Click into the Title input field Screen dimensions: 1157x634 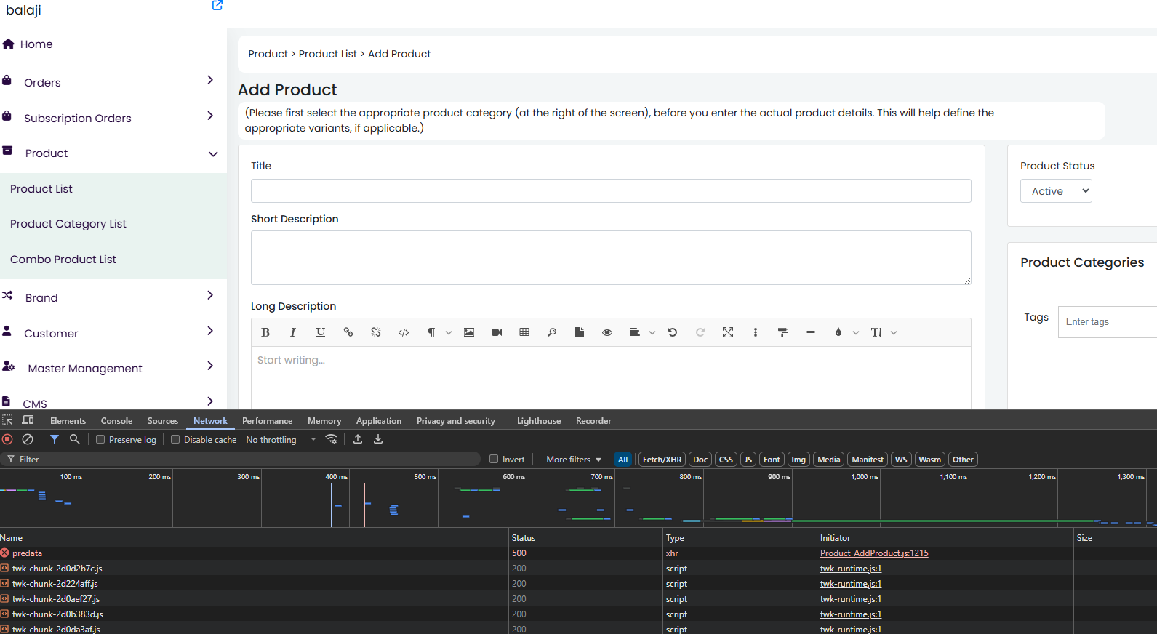(x=611, y=191)
